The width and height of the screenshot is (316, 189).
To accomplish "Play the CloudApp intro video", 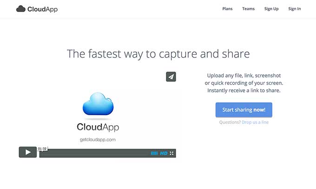I will 28,152.
